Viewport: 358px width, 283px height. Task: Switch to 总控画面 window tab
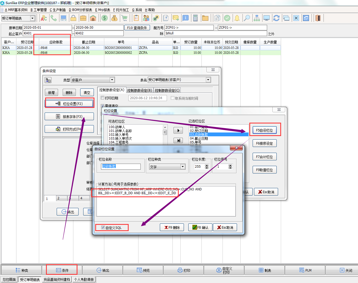9,279
